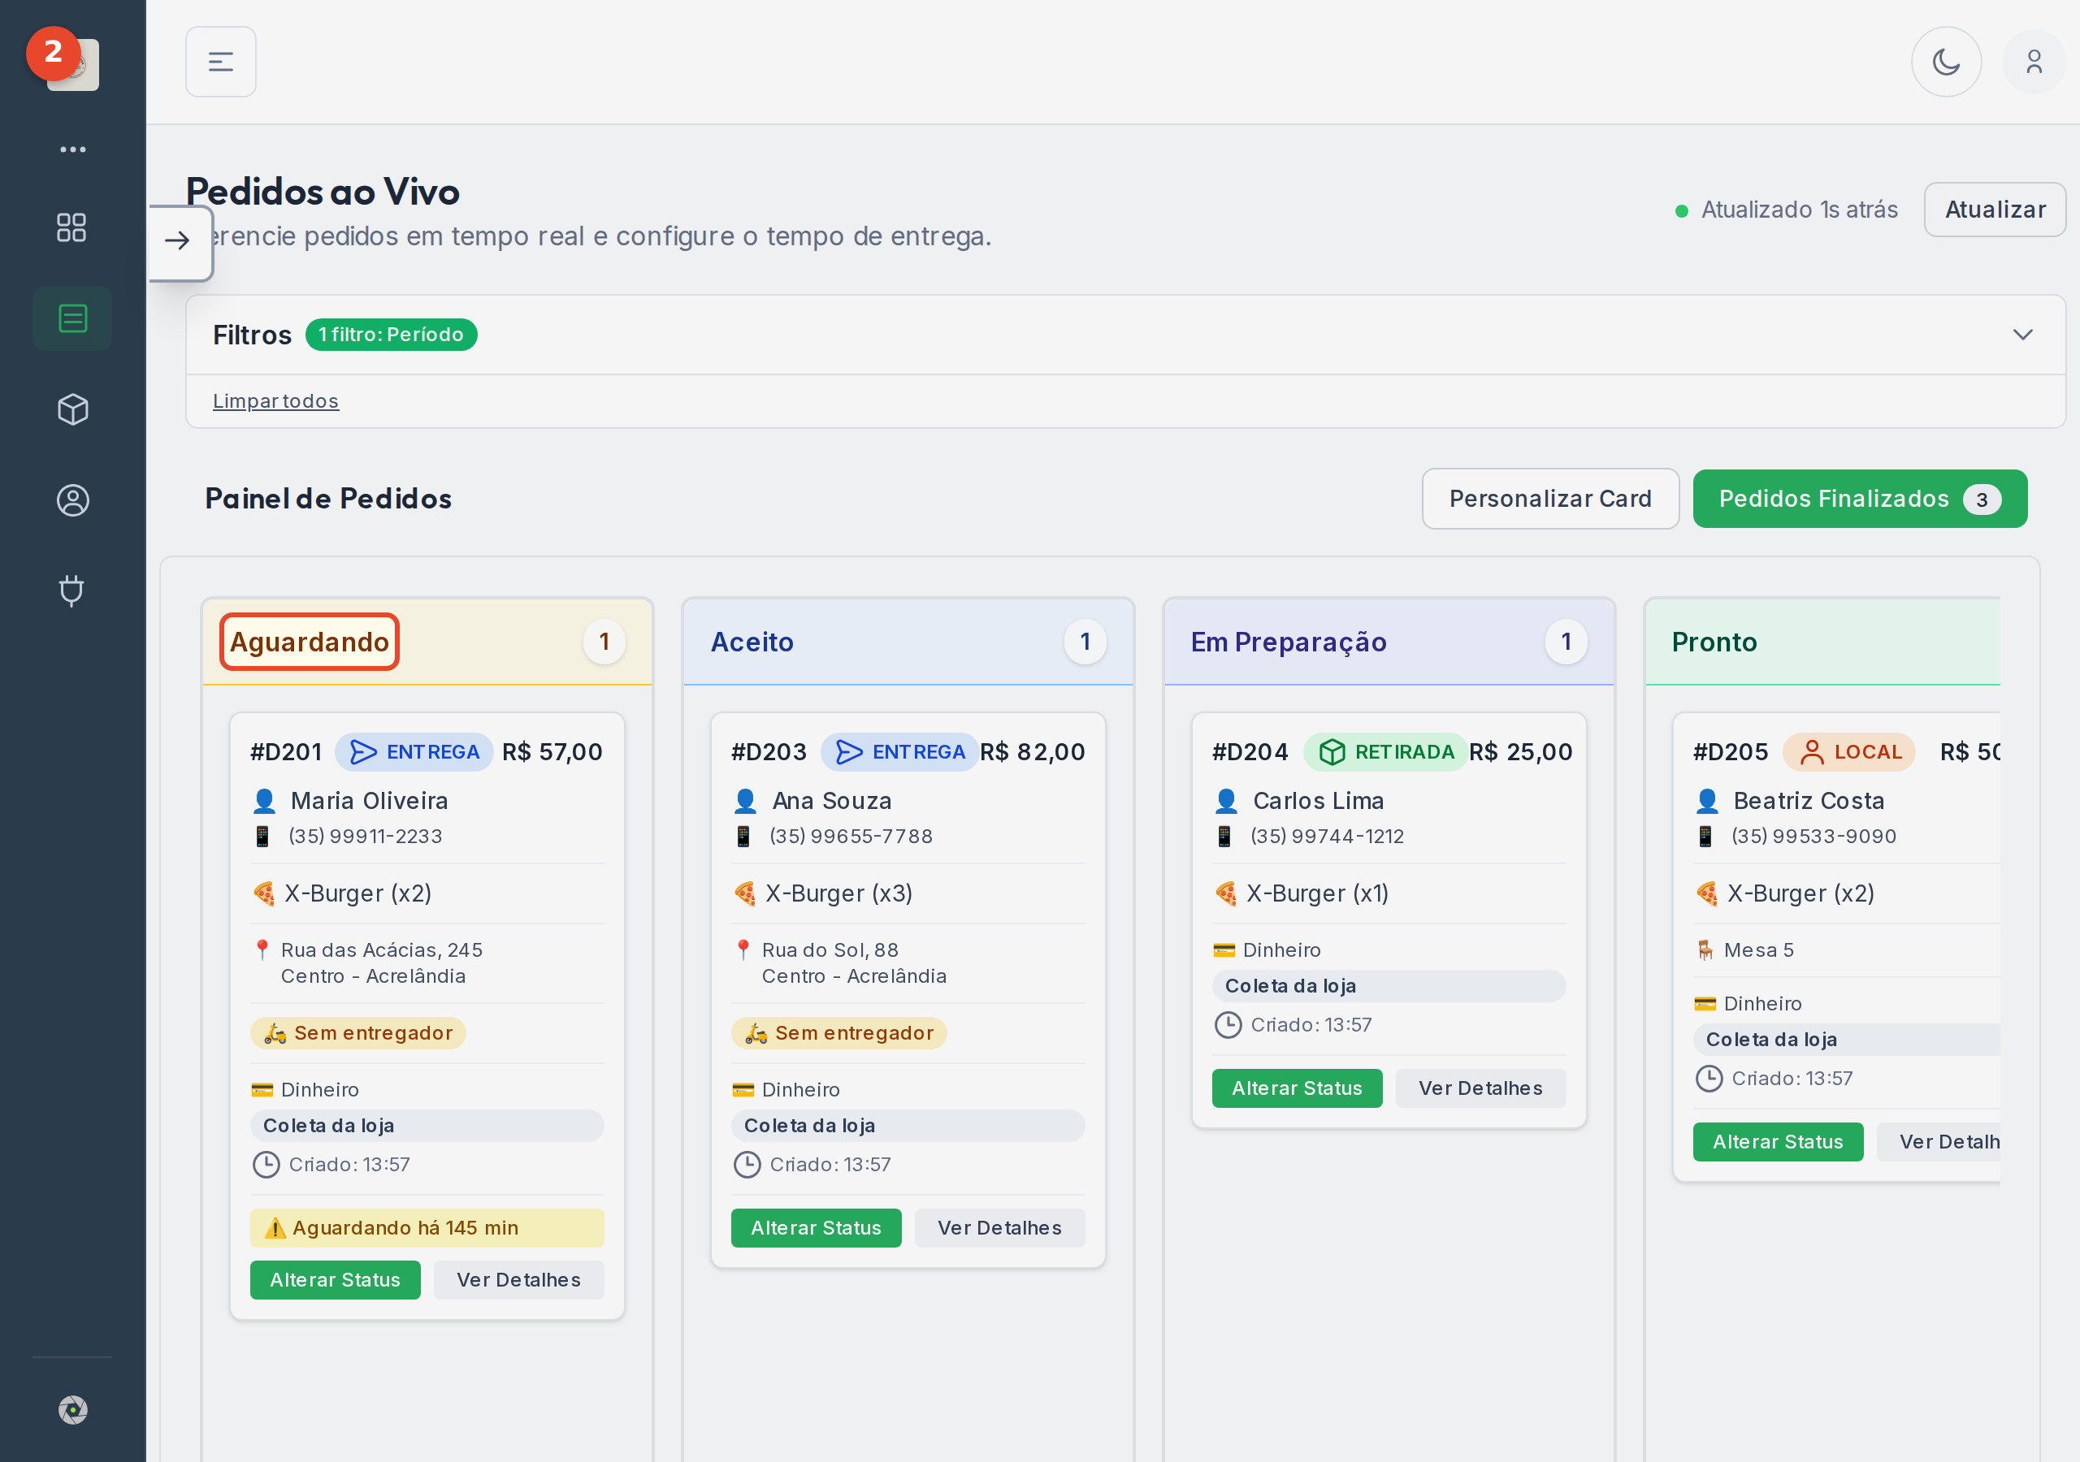Click phone number (35) 99911-2233
The width and height of the screenshot is (2080, 1462).
[x=365, y=836]
